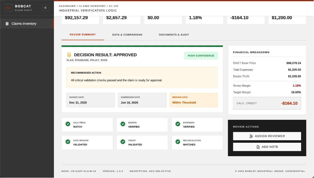Image resolution: width=314 pixels, height=178 pixels.
Task: Click the Total Expenses $1,200.00 row value
Action: 294,70
